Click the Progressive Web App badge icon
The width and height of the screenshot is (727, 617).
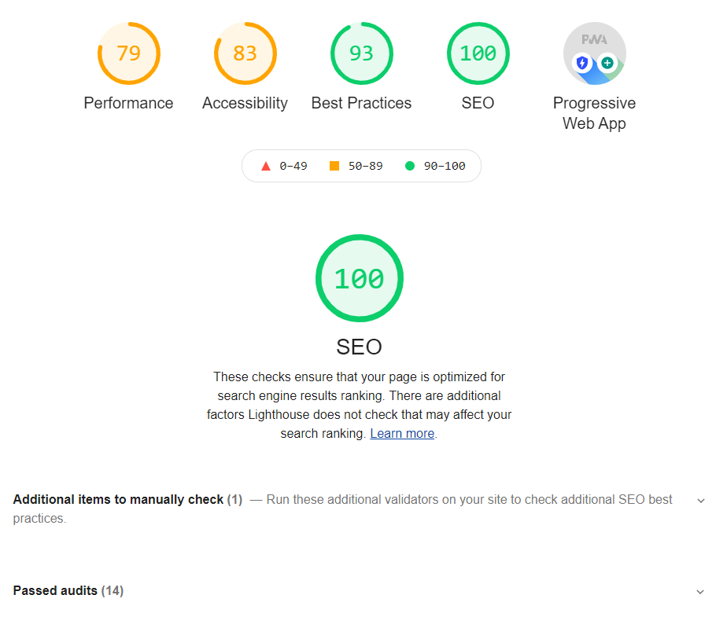pyautogui.click(x=594, y=53)
